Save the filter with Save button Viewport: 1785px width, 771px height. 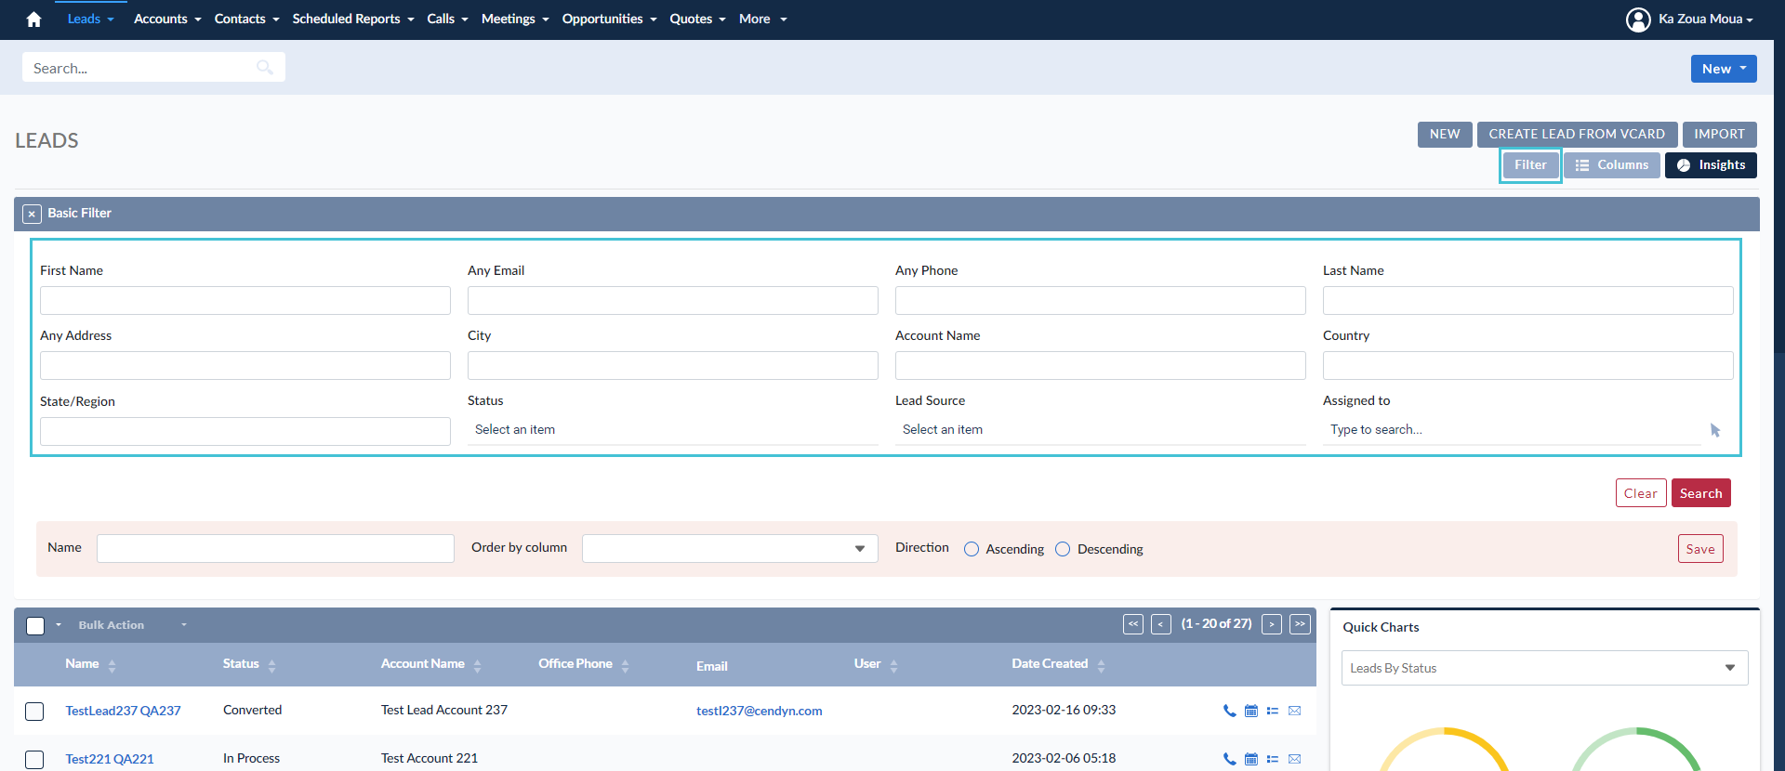coord(1700,549)
